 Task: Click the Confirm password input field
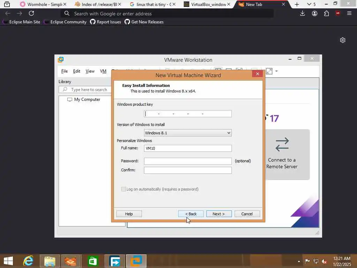tap(188, 170)
